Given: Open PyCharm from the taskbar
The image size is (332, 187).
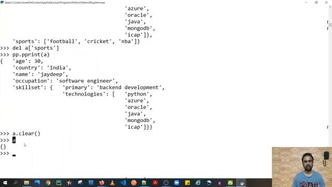Looking at the screenshot, I should pyautogui.click(x=59, y=182).
